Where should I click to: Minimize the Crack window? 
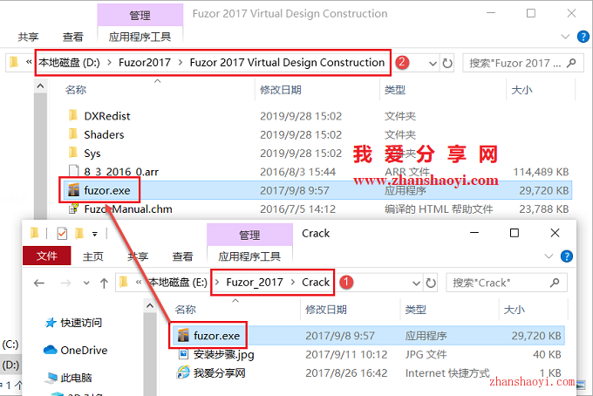474,233
